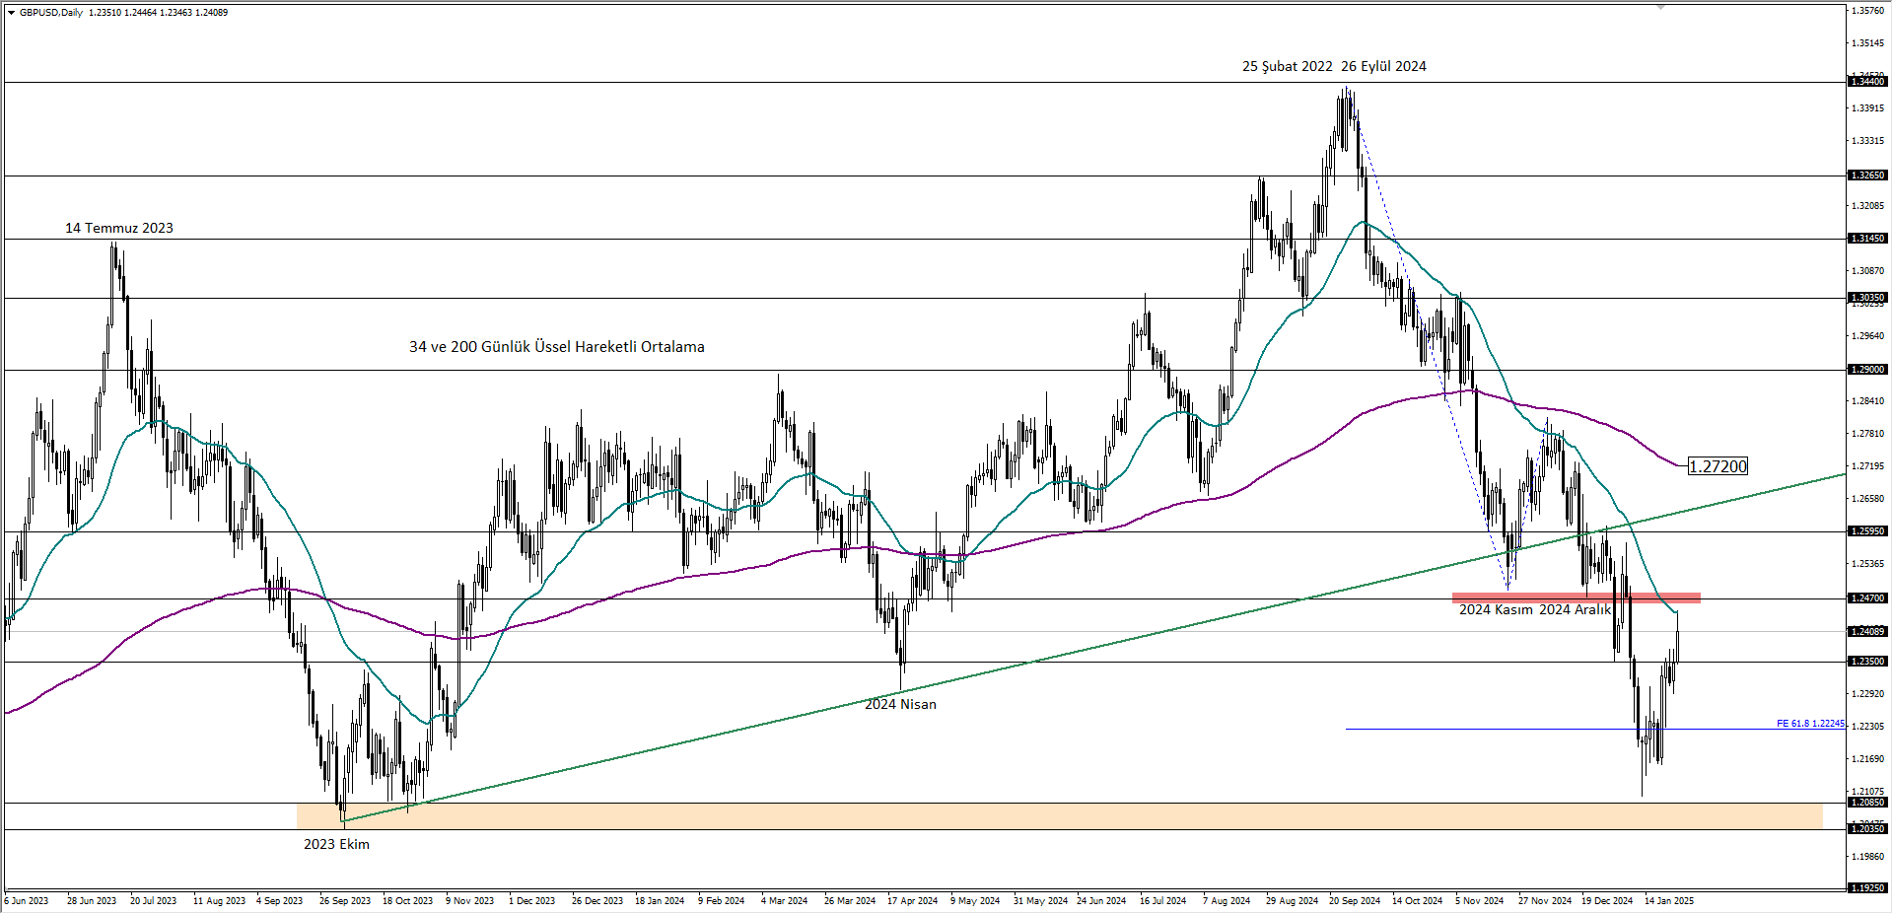The image size is (1893, 914).
Task: Click the 1.32650 horizontal line price tag
Action: (1867, 176)
